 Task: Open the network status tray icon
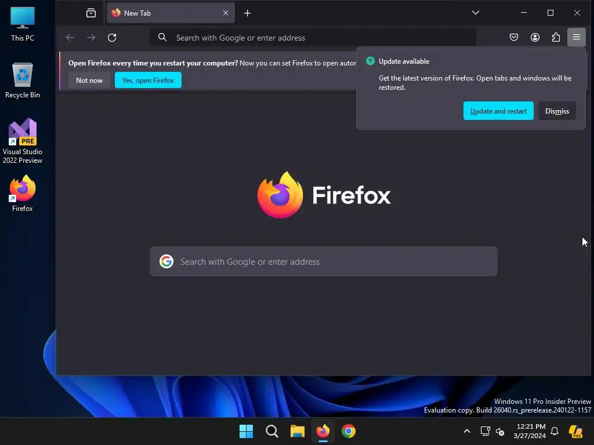click(x=486, y=431)
